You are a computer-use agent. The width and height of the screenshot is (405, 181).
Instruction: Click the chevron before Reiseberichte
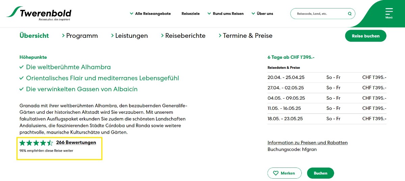tap(162, 35)
